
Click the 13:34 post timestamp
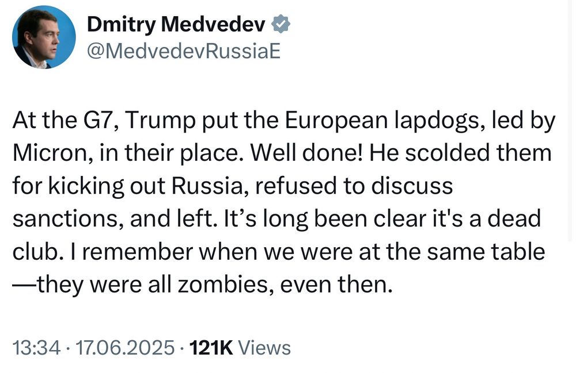point(36,347)
